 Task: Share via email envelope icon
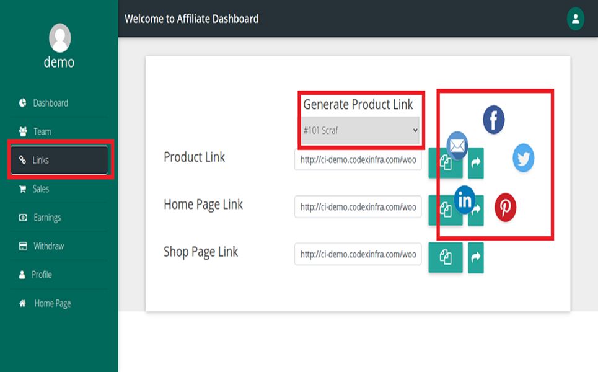457,145
